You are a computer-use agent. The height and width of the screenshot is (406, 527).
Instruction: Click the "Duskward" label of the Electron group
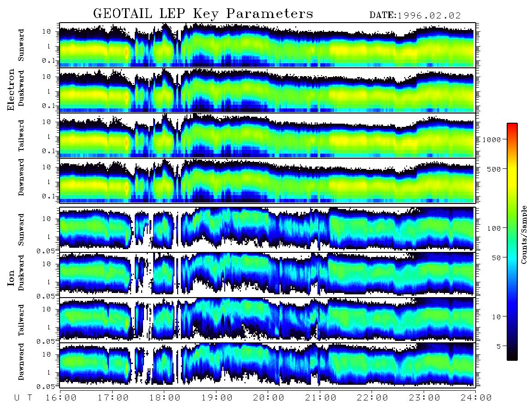click(x=21, y=88)
